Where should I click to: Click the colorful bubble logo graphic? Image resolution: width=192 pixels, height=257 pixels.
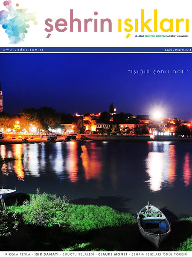pos(18,22)
